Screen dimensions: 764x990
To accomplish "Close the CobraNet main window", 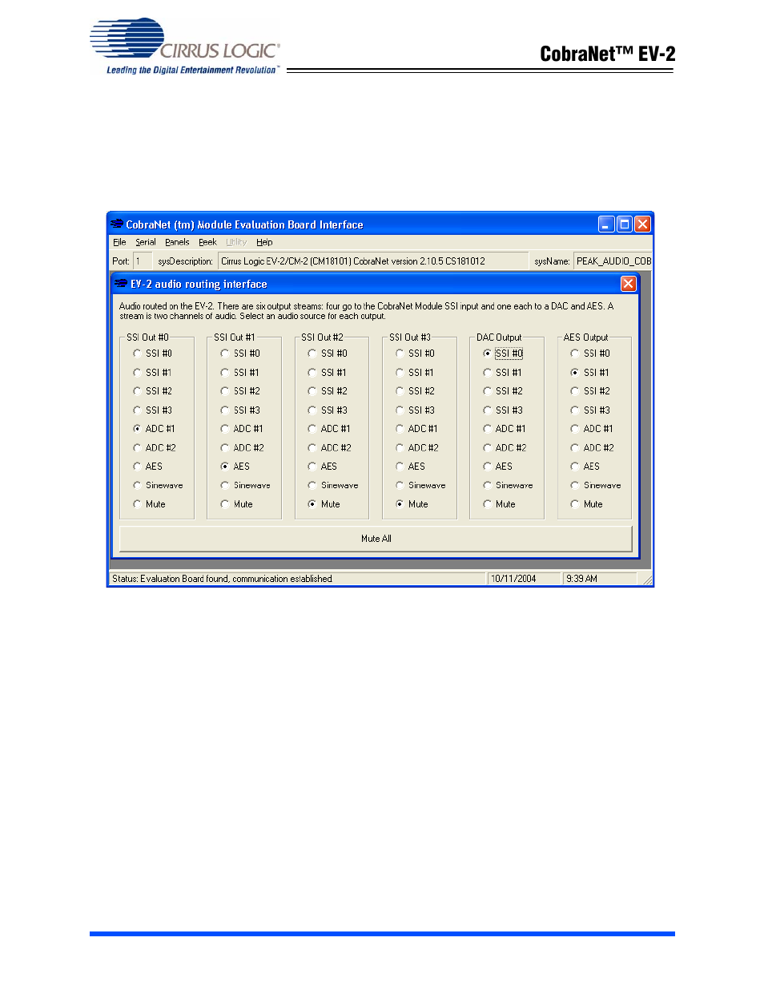I will [x=642, y=224].
